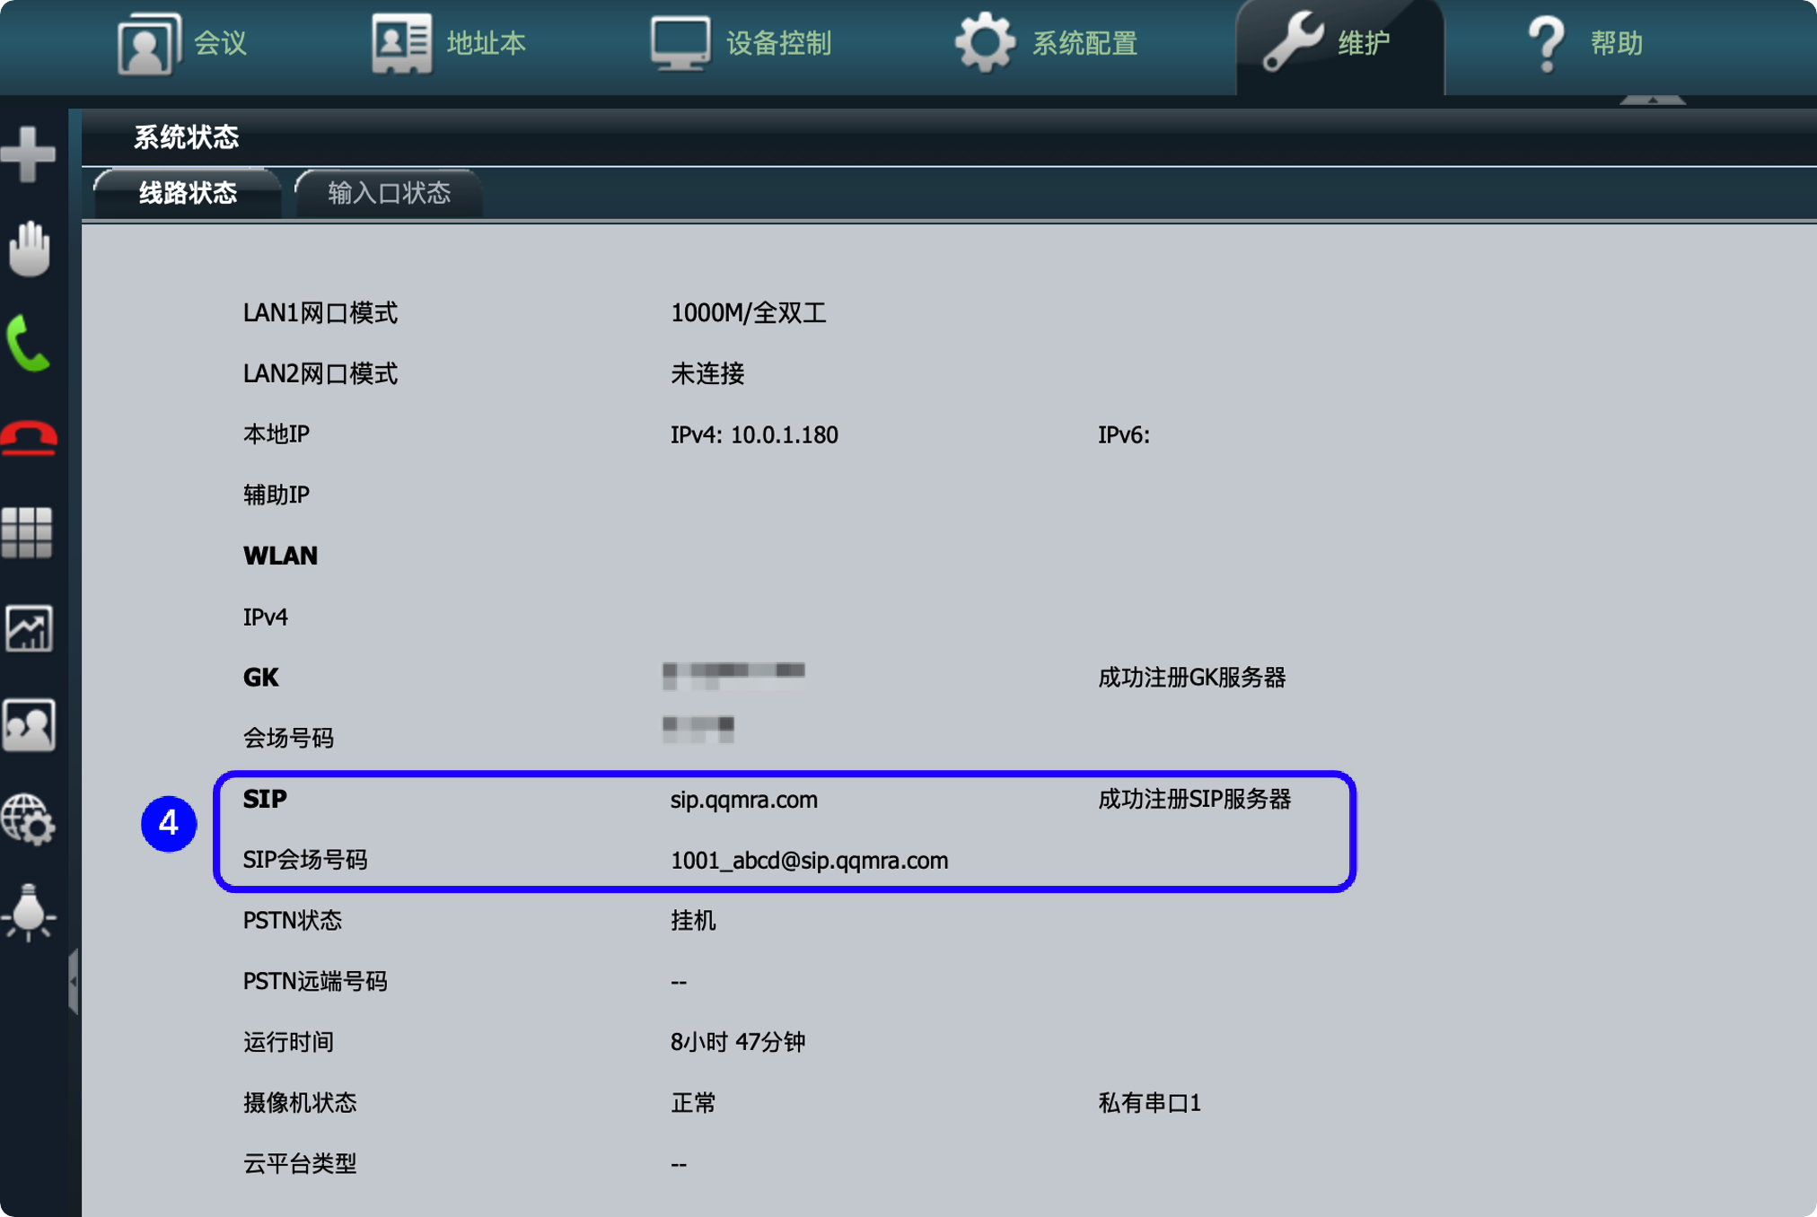Collapse the left sidebar handle

point(74,981)
